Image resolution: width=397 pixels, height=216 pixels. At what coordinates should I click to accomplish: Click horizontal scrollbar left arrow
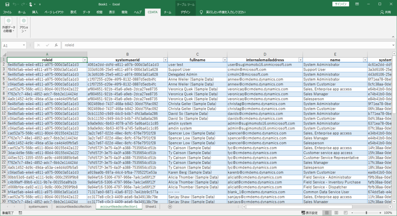click(244, 207)
